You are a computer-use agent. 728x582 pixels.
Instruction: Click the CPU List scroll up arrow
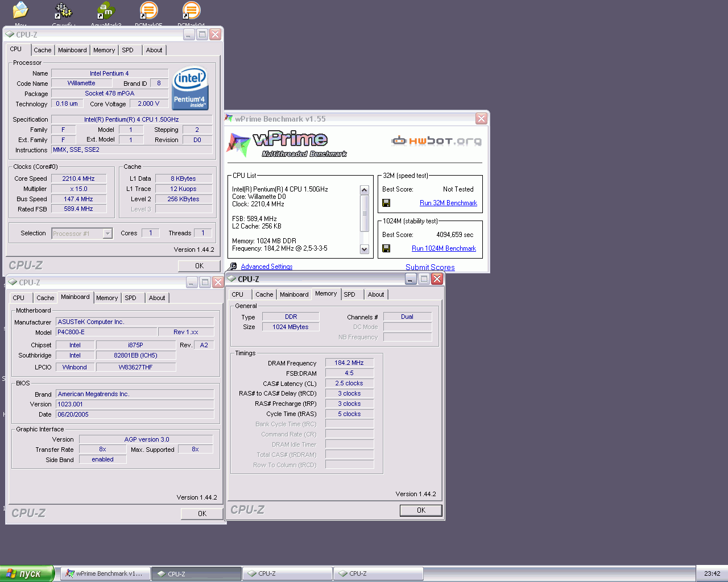point(365,190)
